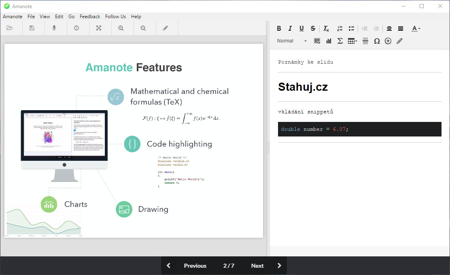Viewport: 450px width, 275px height.
Task: Click the 2 / 7 page indicator
Action: point(229,266)
